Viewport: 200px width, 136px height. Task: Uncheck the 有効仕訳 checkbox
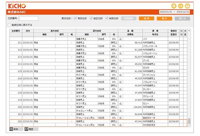pos(75,18)
